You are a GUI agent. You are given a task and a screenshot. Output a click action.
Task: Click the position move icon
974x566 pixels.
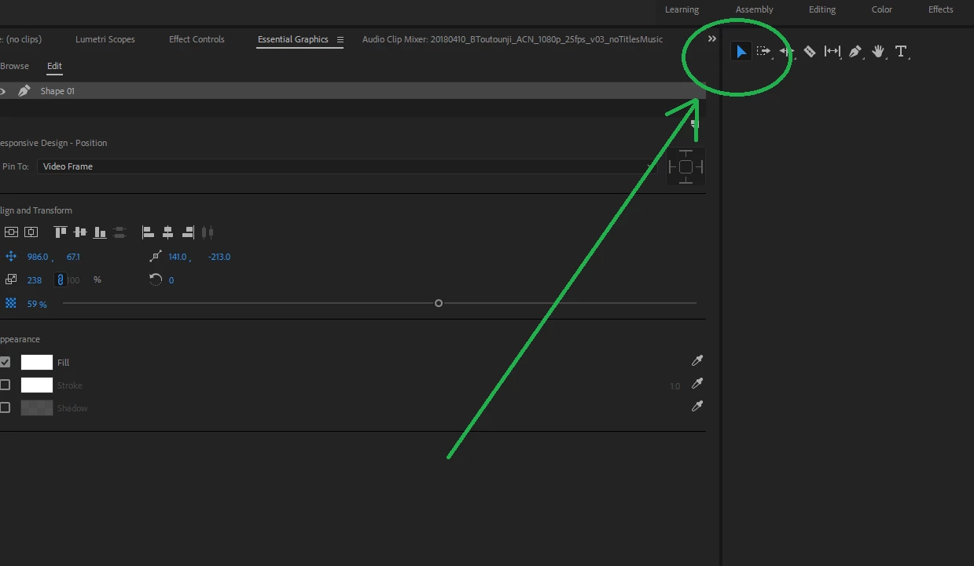(x=11, y=257)
